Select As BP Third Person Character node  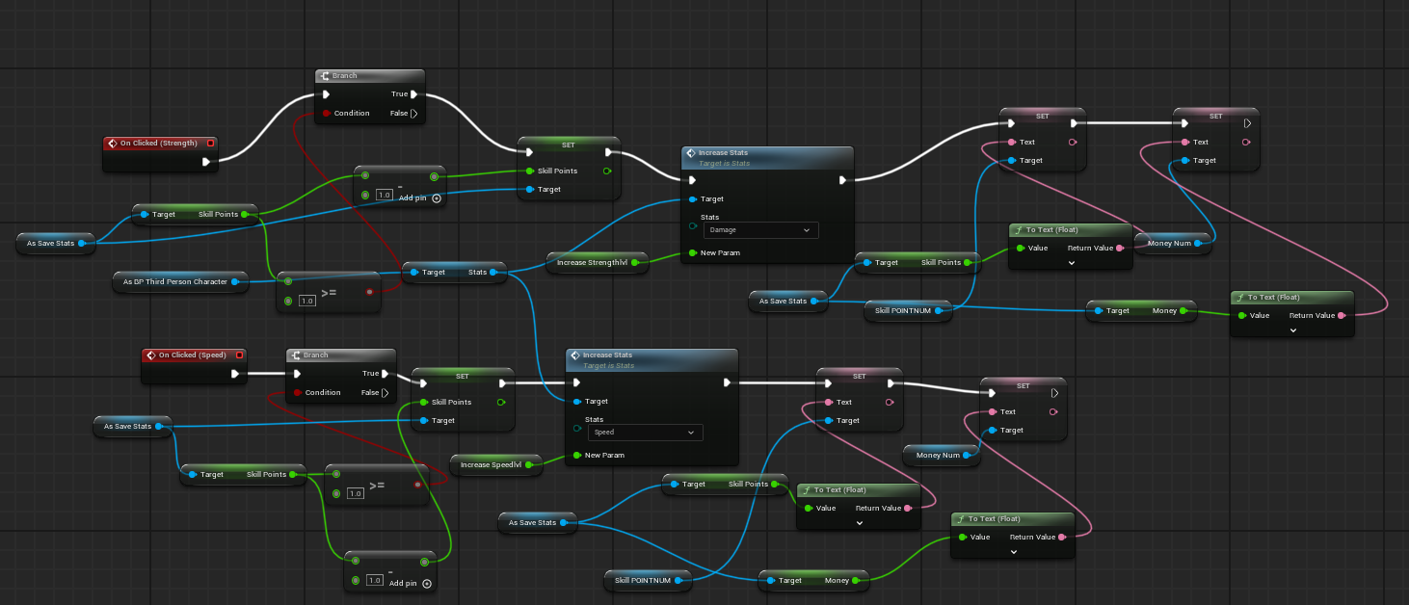click(174, 282)
